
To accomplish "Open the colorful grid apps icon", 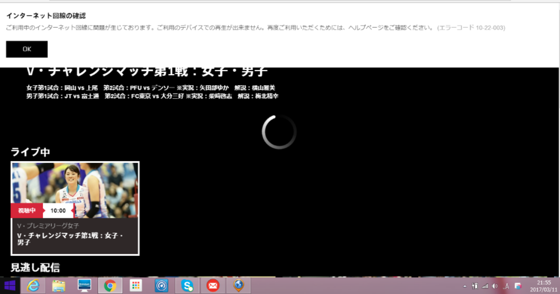I will pyautogui.click(x=136, y=285).
